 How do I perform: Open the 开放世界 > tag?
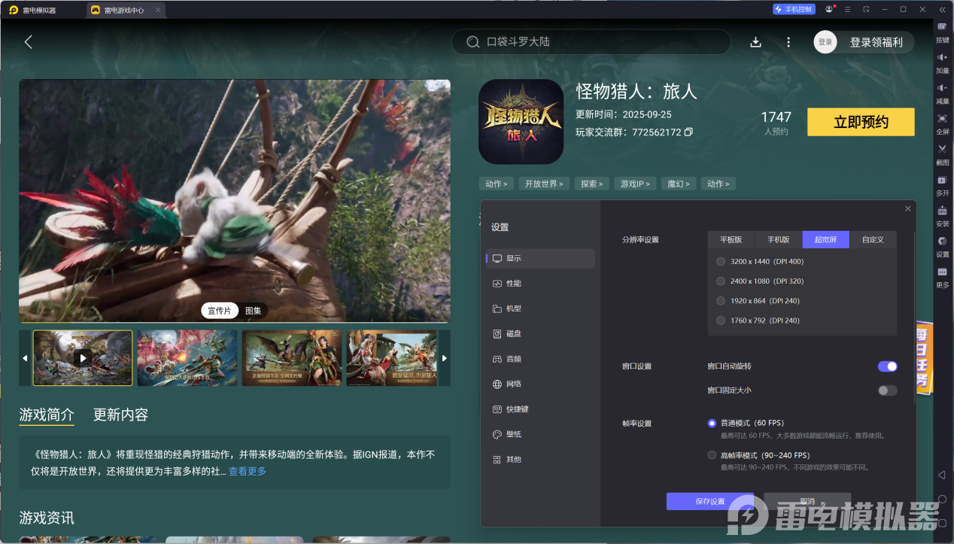coord(544,184)
